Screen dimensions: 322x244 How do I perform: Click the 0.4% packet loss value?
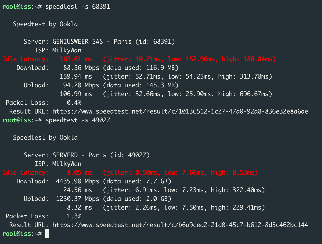(x=74, y=103)
